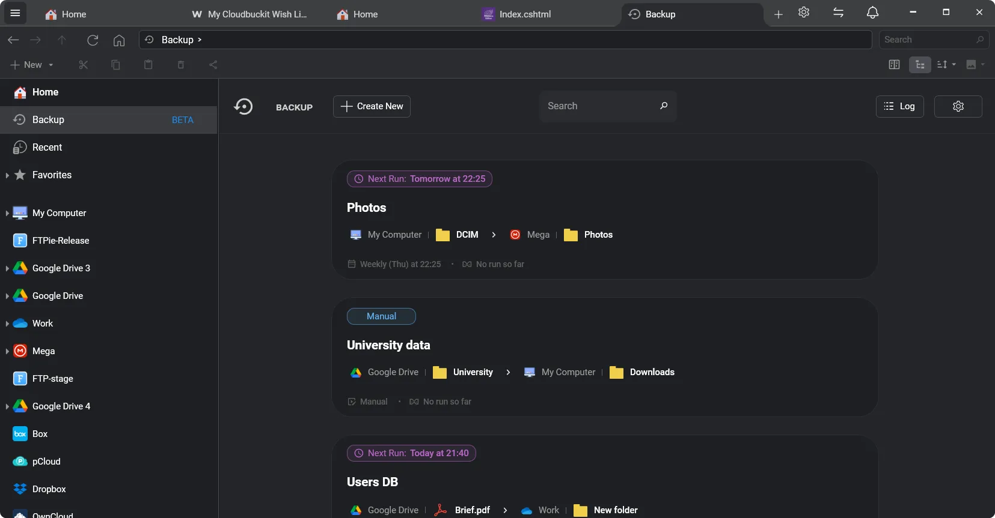Click the DCIM source folder
Viewport: 995px width, 518px height.
458,235
